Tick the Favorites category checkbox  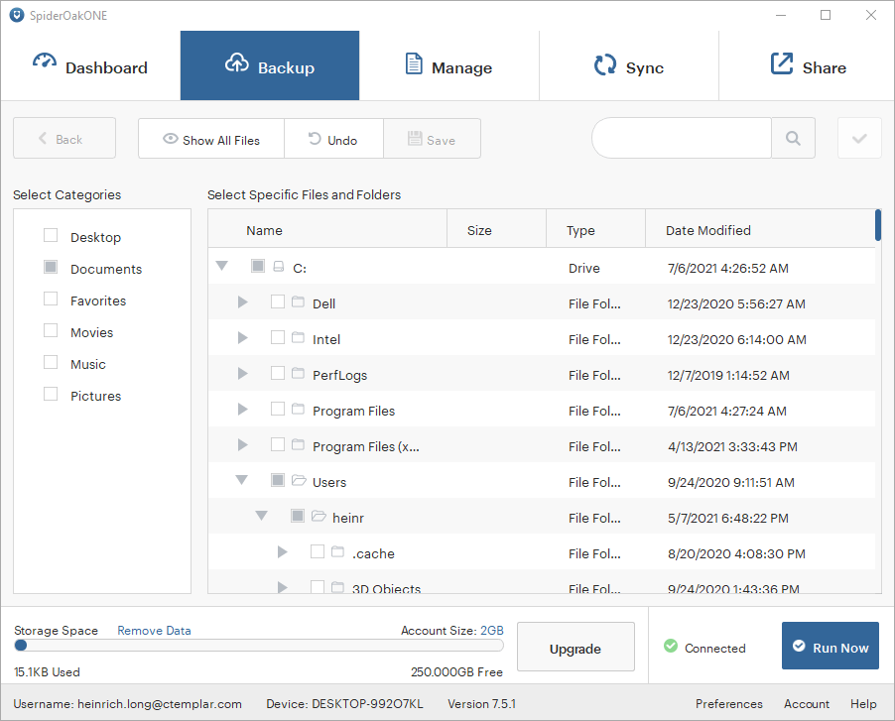click(51, 299)
